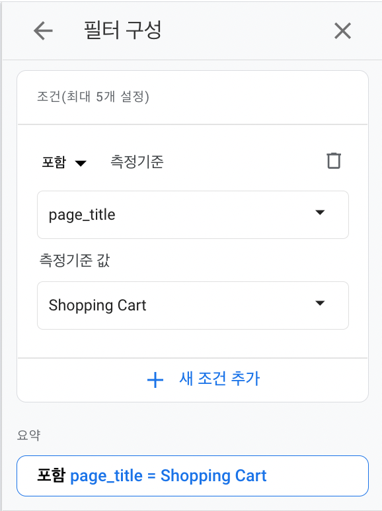The image size is (382, 511).
Task: Click the arrow in the Shopping Cart field
Action: (320, 303)
